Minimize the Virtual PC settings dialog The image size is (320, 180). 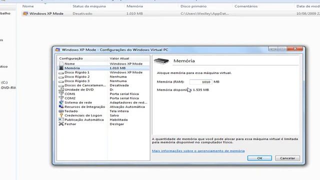coord(273,49)
